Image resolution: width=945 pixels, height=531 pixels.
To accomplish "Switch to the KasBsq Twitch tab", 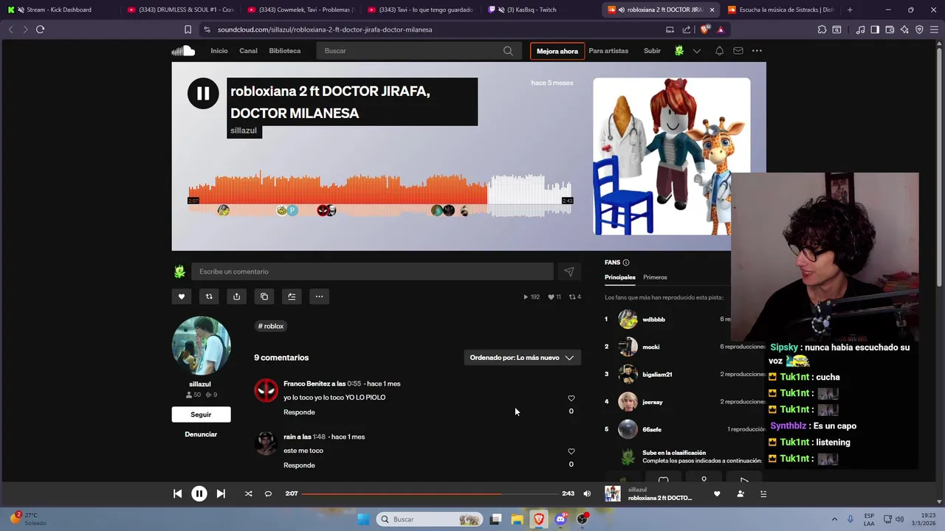I will (x=536, y=10).
